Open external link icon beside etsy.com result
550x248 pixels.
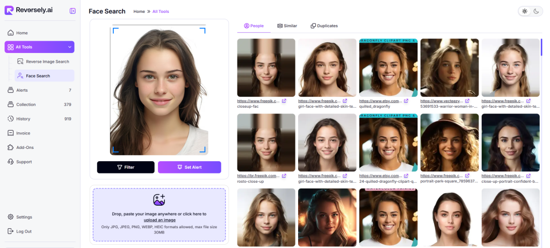pyautogui.click(x=406, y=101)
